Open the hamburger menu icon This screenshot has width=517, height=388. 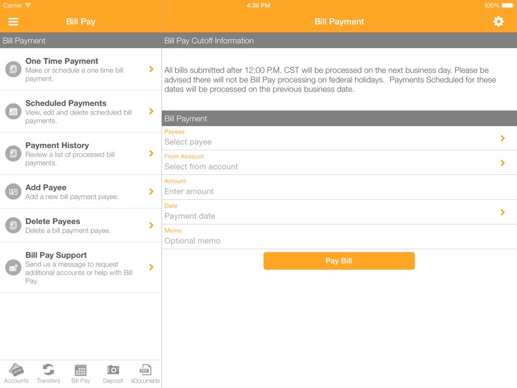click(13, 22)
